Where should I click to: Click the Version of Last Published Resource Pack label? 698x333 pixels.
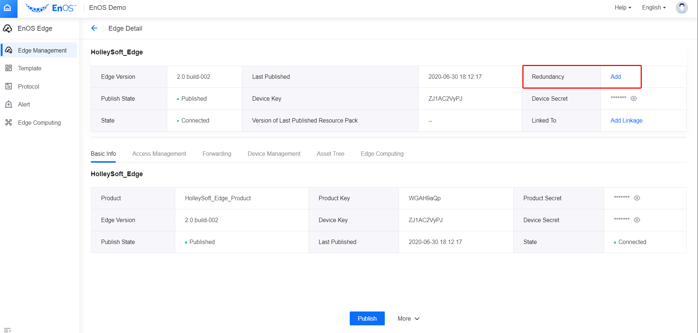point(305,120)
